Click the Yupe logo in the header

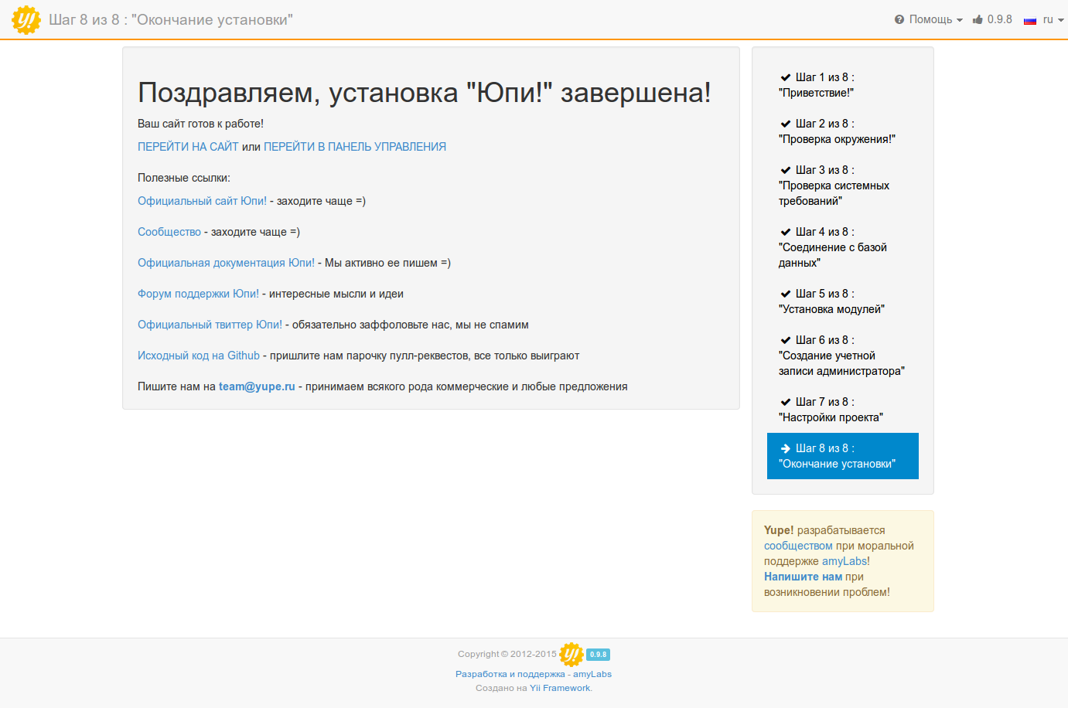tap(26, 20)
